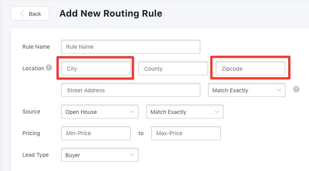Focus the Rule Name input field

[x=131, y=47]
